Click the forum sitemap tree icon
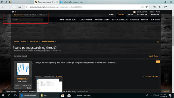The image size is (174, 98). coord(158,42)
